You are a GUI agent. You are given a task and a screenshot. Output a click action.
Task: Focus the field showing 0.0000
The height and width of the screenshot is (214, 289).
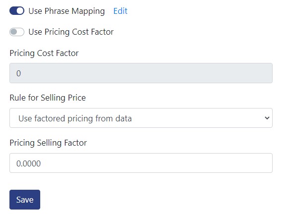tap(141, 163)
